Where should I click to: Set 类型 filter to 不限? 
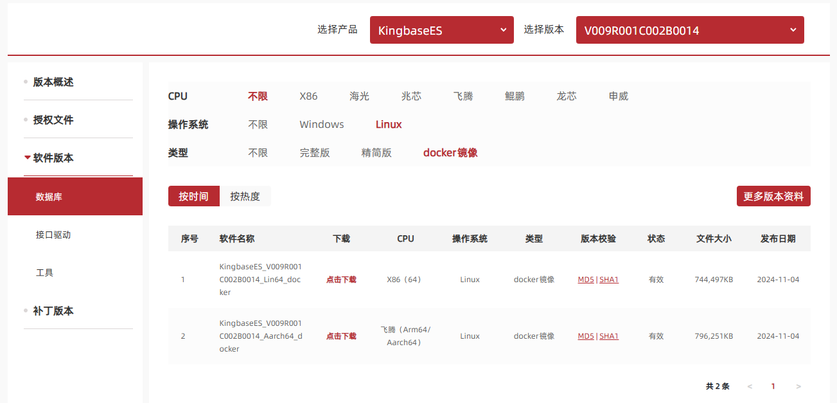point(258,153)
